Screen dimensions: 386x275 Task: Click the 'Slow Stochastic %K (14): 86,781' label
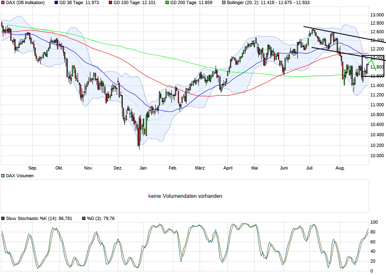[39, 218]
